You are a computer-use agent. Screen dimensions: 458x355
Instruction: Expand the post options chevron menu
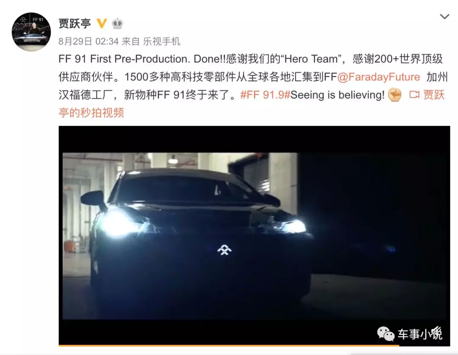(444, 17)
